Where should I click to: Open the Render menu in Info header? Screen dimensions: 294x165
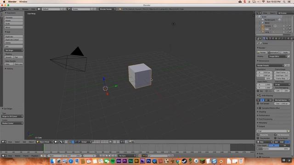17,9
